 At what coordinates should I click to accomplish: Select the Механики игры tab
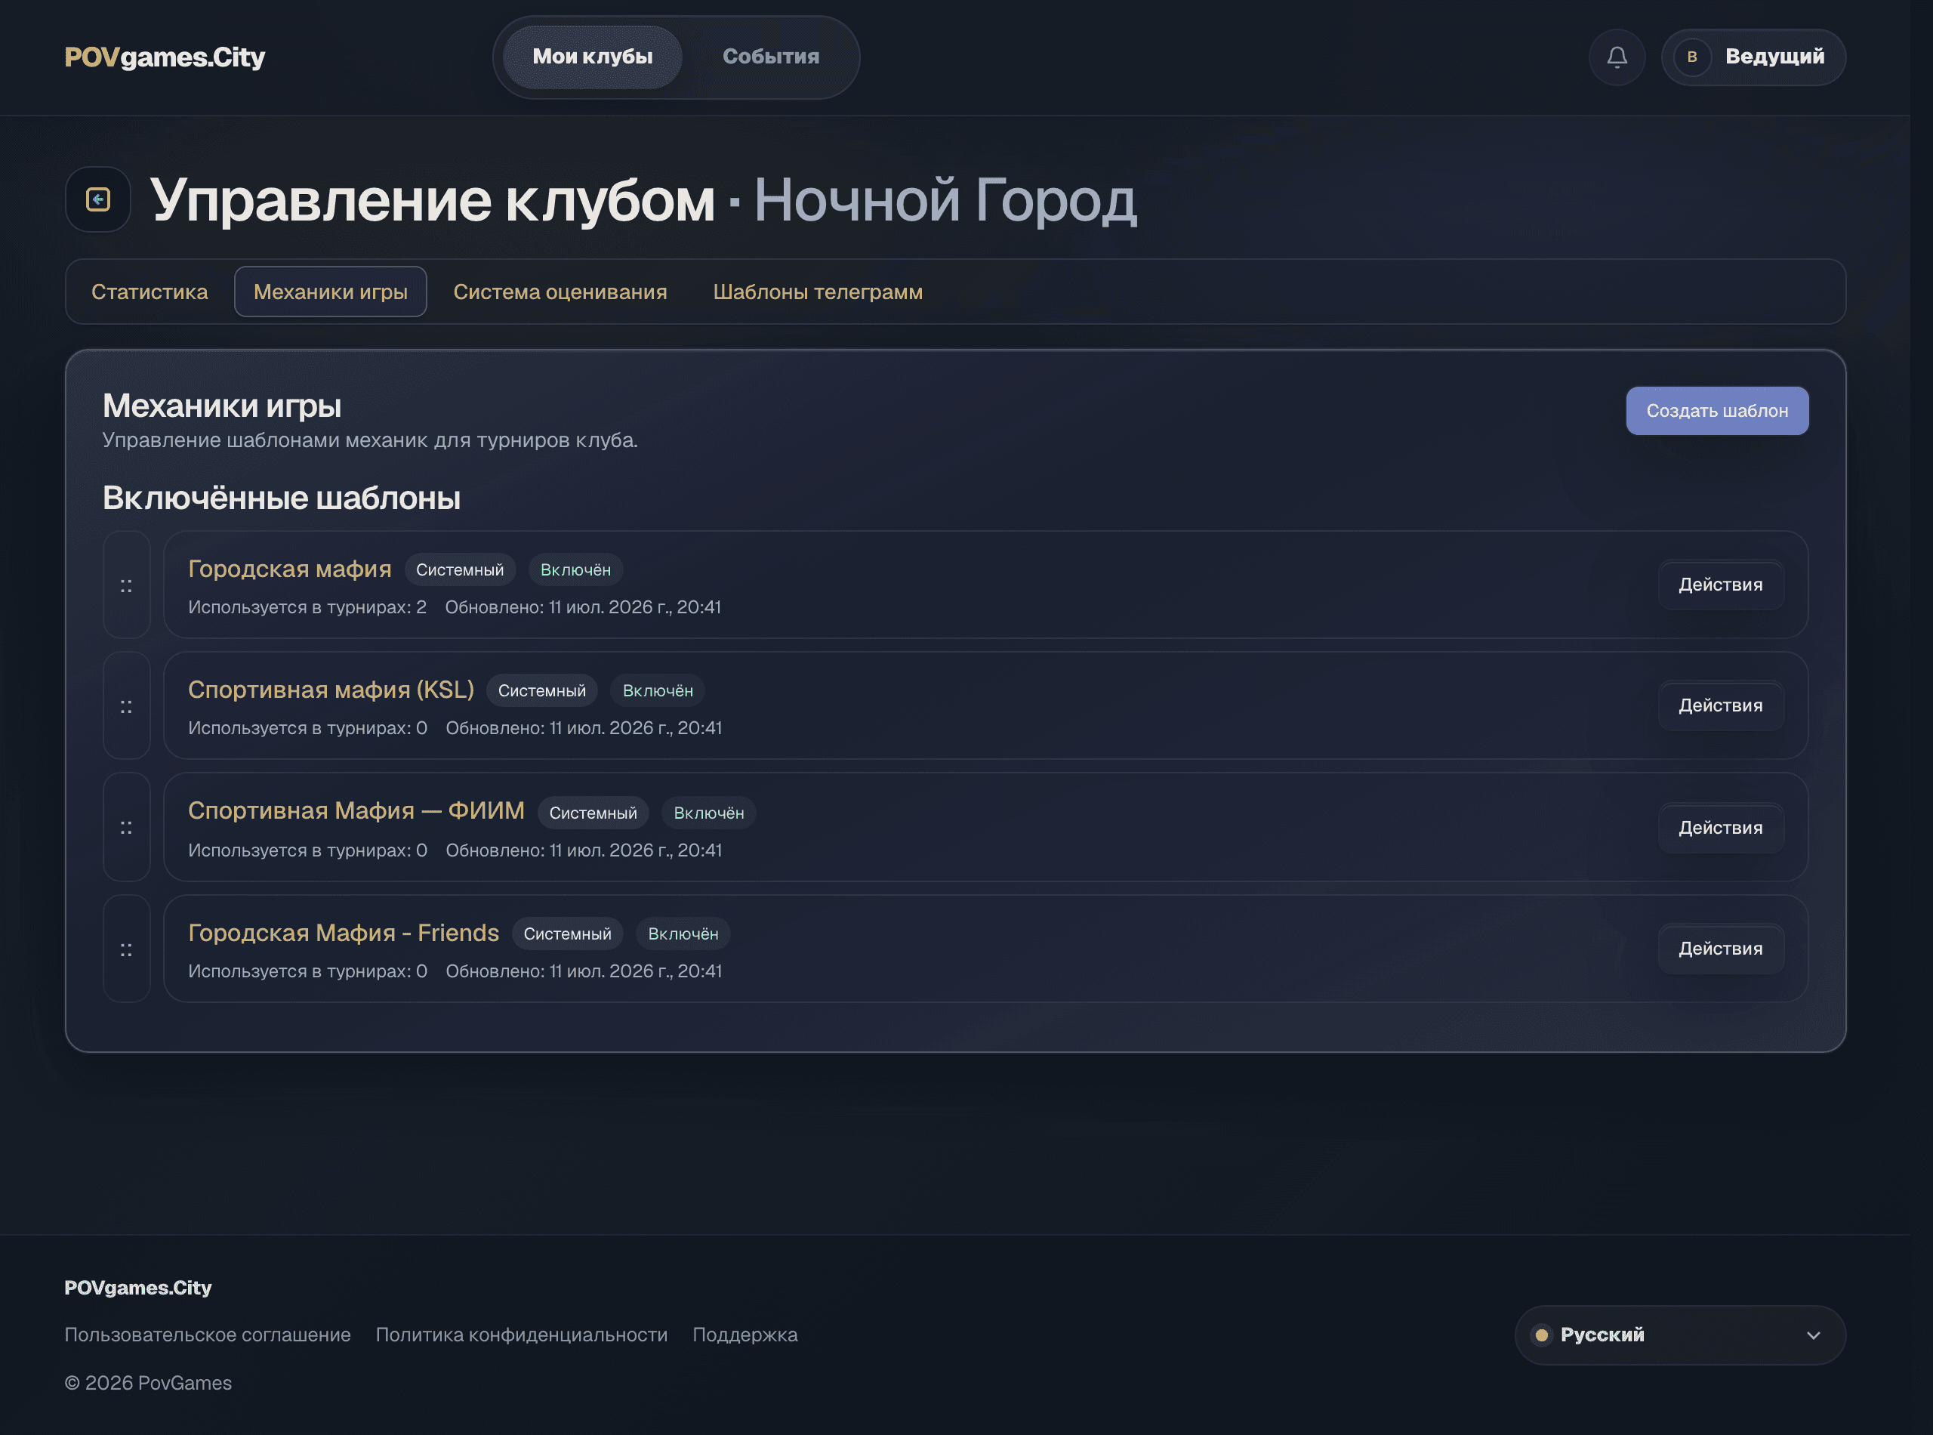pyautogui.click(x=331, y=292)
